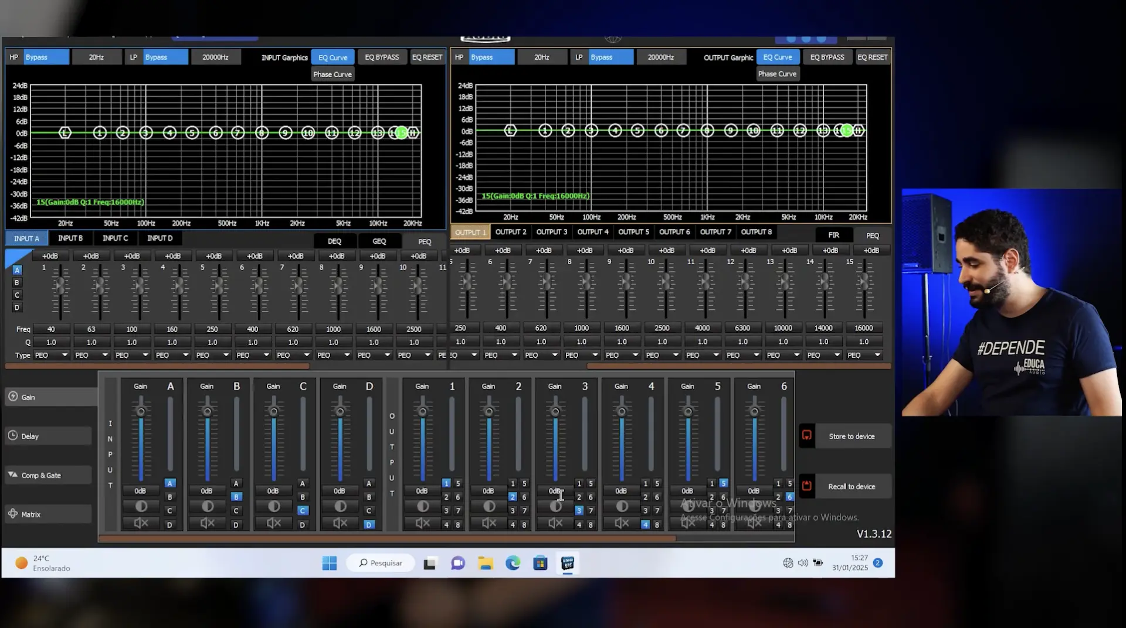The image size is (1126, 628).
Task: Select the OUTPUT 3 tab
Action: tap(552, 232)
